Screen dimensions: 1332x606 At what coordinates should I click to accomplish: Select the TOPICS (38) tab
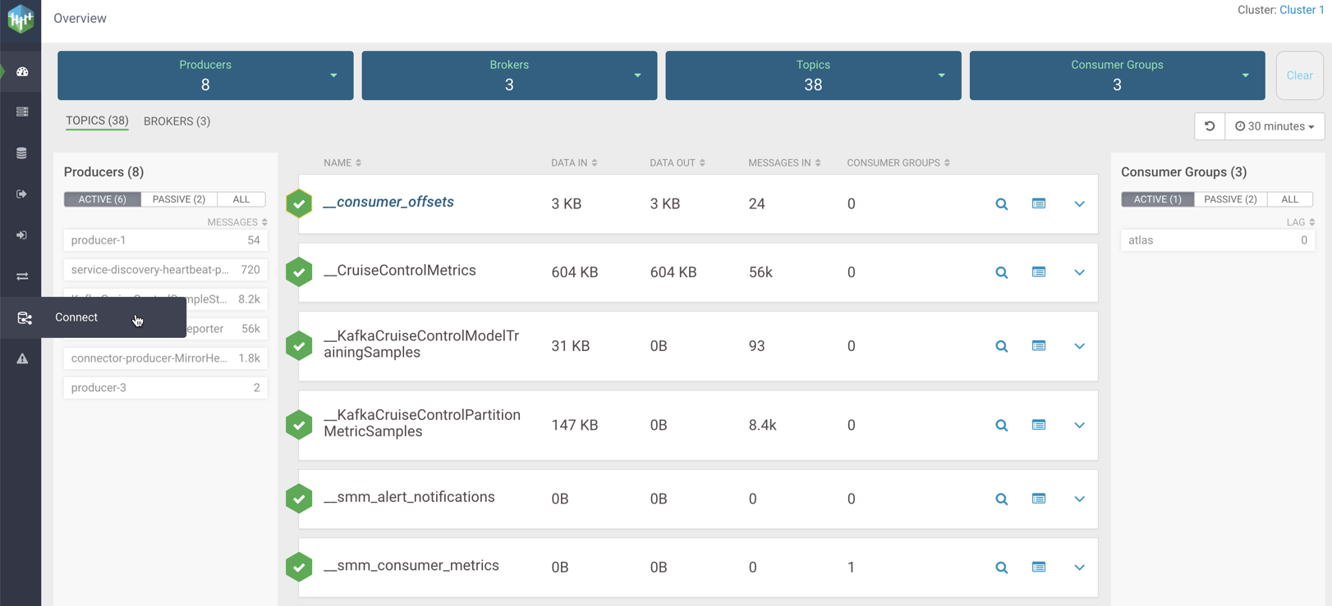[x=97, y=121]
